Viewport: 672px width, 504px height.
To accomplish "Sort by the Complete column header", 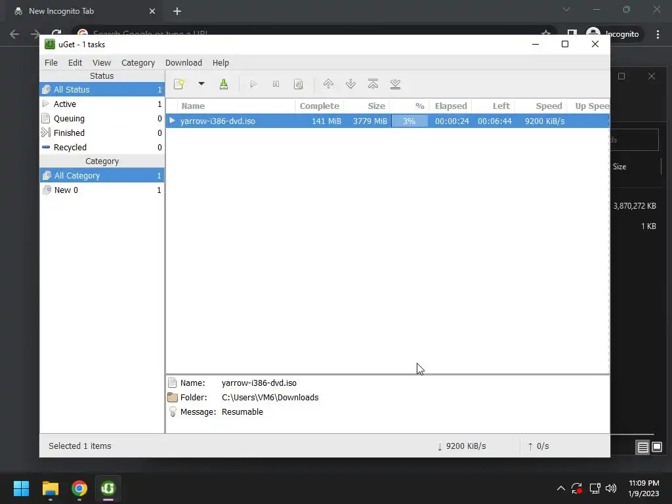I will (x=320, y=106).
